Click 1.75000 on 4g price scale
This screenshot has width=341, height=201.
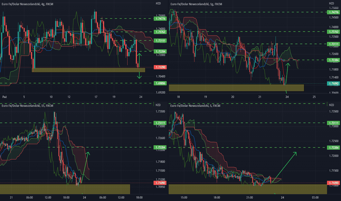[x=161, y=16]
